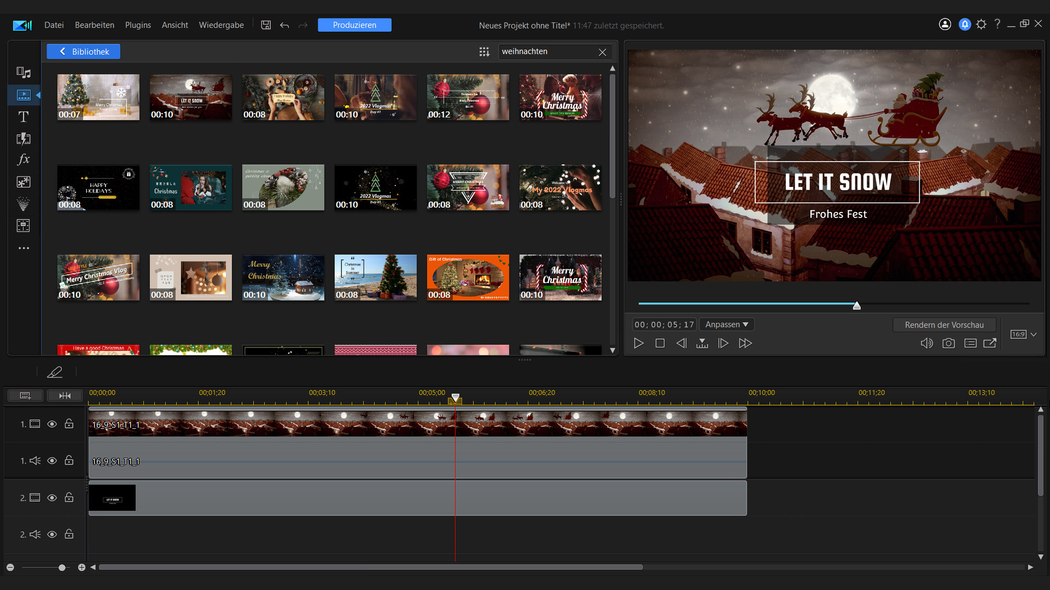Expand the more rooms ellipsis menu

23,248
